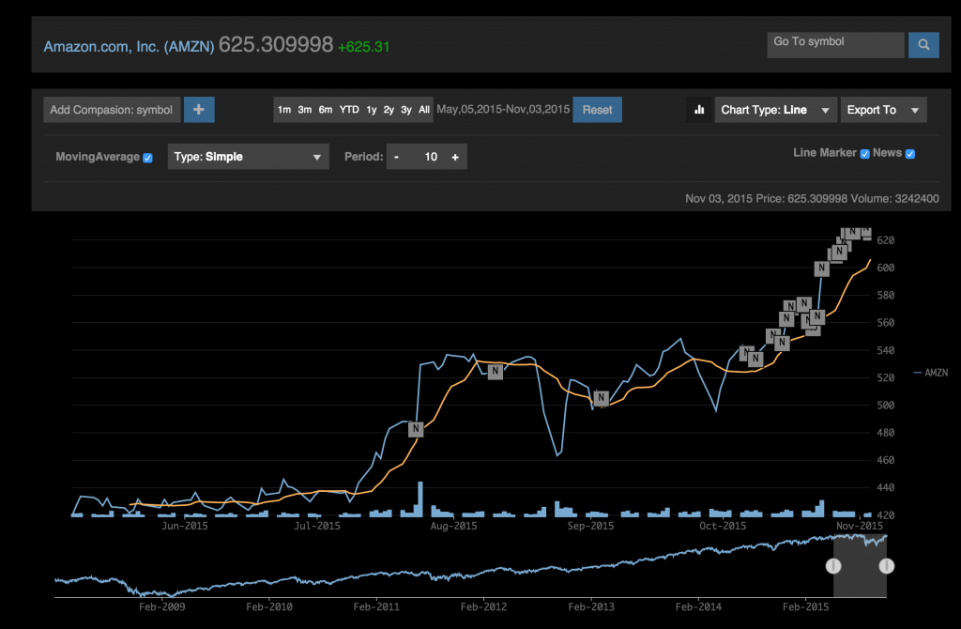Uncheck the News checkbox
The width and height of the screenshot is (961, 629).
point(910,154)
